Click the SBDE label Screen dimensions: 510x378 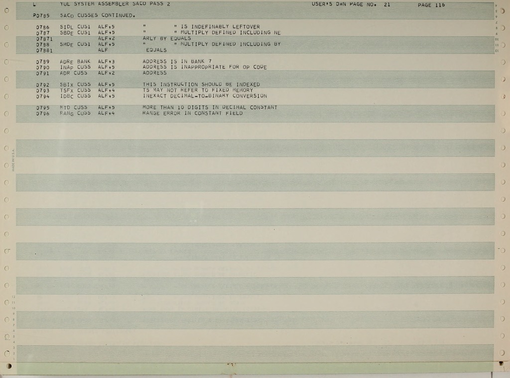pos(66,33)
